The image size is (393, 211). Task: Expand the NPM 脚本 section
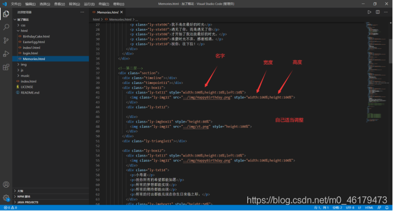(50, 196)
